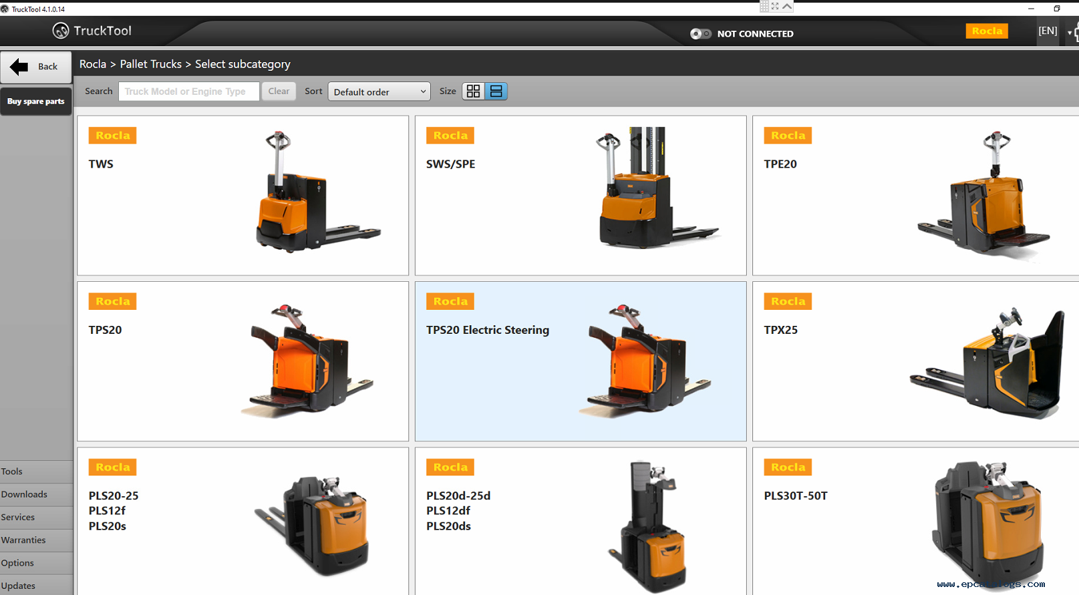Open the Downloads sidebar item
The image size is (1079, 595).
click(x=24, y=494)
